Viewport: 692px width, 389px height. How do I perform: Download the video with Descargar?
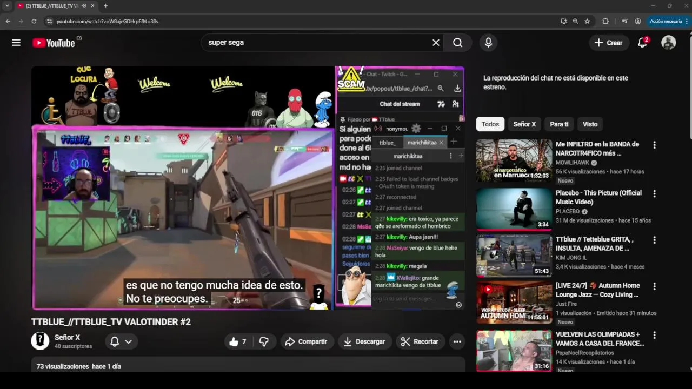[364, 341]
